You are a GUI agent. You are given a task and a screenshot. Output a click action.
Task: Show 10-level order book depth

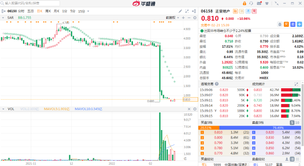pyautogui.click(x=297, y=123)
